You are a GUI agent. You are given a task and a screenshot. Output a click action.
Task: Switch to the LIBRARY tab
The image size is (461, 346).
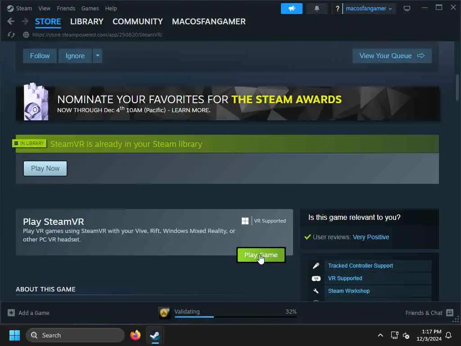pyautogui.click(x=87, y=22)
